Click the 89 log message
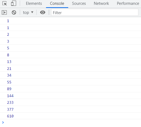 71,89
